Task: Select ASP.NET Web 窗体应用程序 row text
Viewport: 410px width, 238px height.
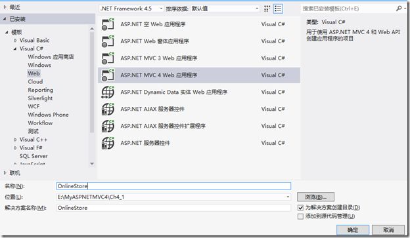Action: click(154, 41)
